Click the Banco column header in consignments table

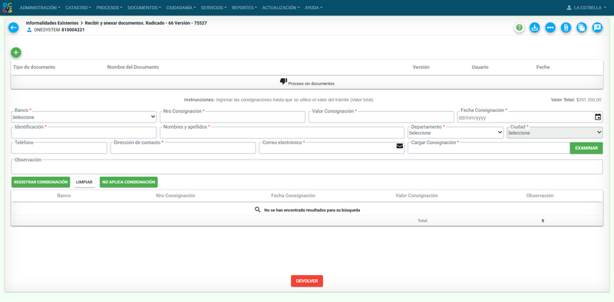[x=64, y=195]
